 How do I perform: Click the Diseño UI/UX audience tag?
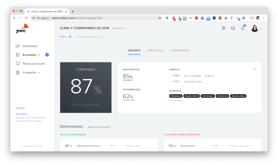(x=191, y=96)
